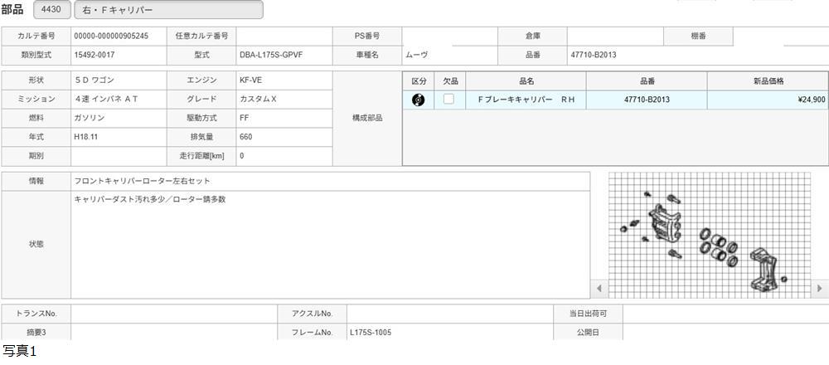Sort by 品名 column header
This screenshot has width=829, height=365.
(526, 80)
